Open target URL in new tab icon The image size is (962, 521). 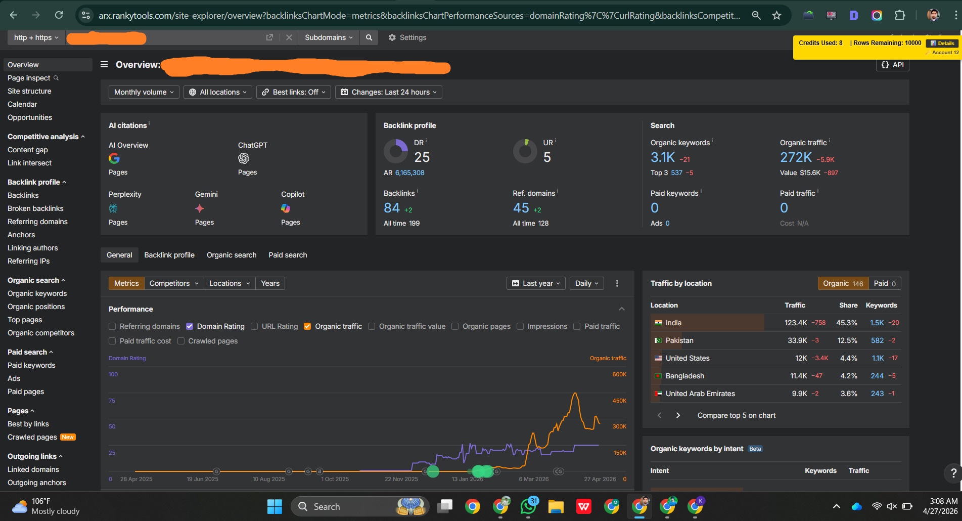pyautogui.click(x=269, y=37)
